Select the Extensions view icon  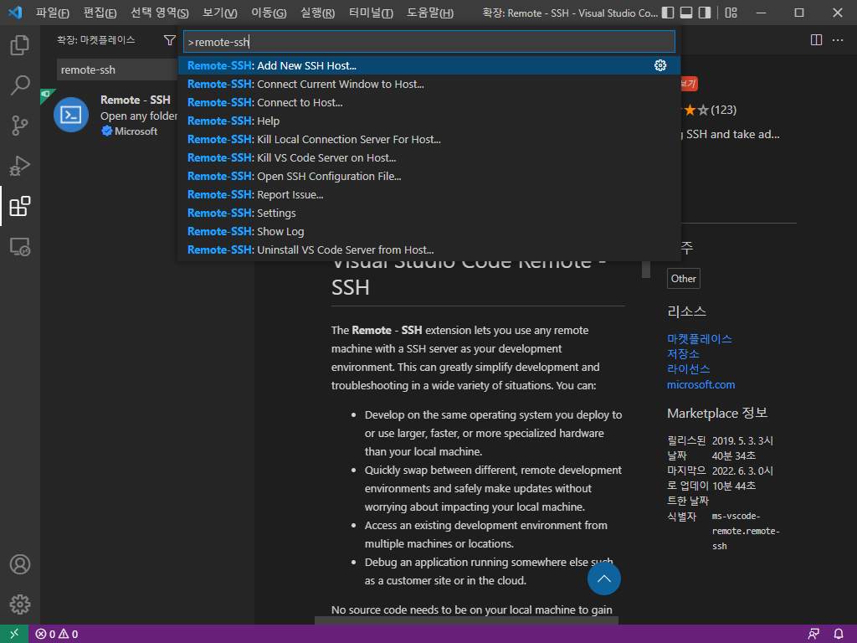coord(20,206)
